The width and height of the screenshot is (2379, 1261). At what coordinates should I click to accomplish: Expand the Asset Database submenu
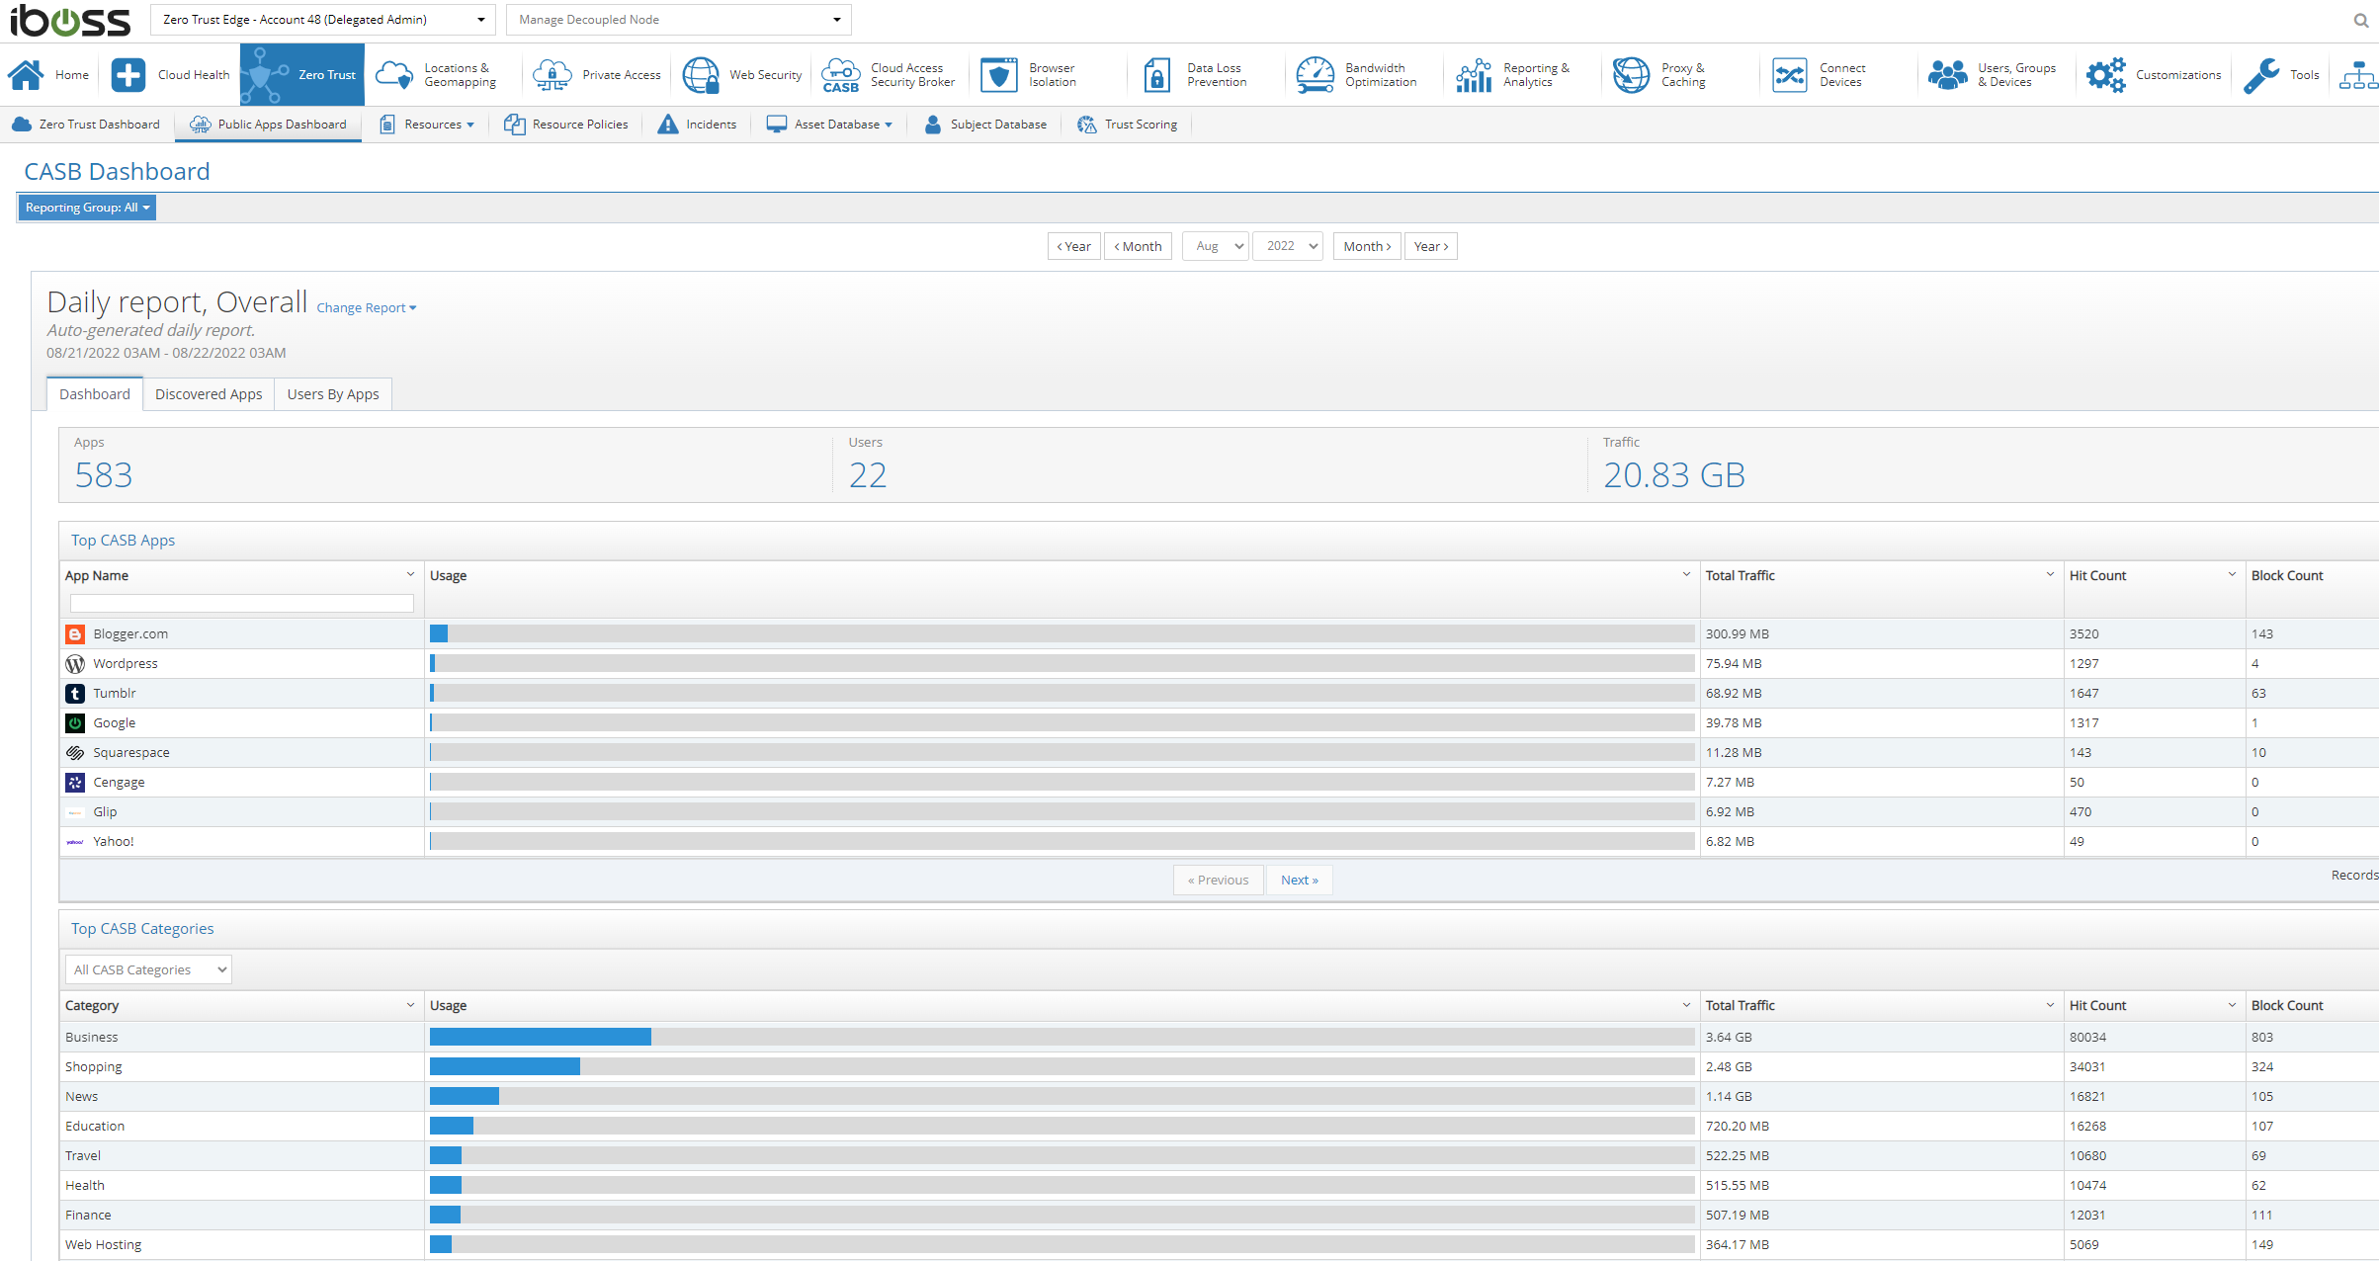pos(830,125)
